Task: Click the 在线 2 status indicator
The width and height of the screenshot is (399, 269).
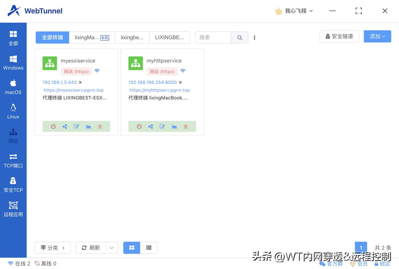Action: [19, 264]
